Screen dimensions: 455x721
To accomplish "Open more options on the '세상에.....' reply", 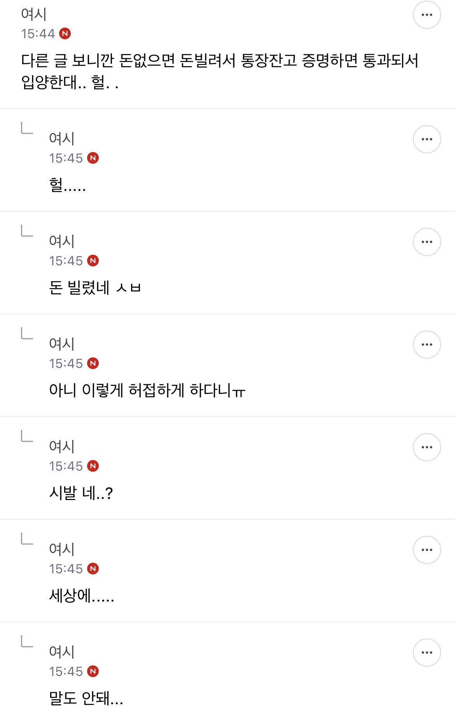I will tap(427, 550).
